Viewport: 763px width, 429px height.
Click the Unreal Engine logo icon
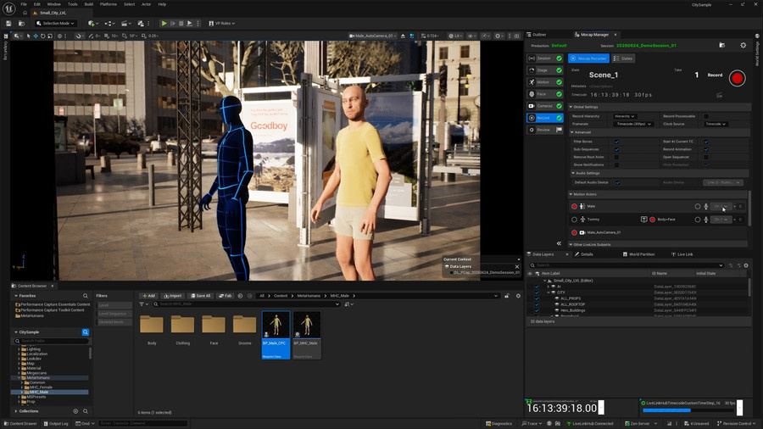[x=8, y=8]
